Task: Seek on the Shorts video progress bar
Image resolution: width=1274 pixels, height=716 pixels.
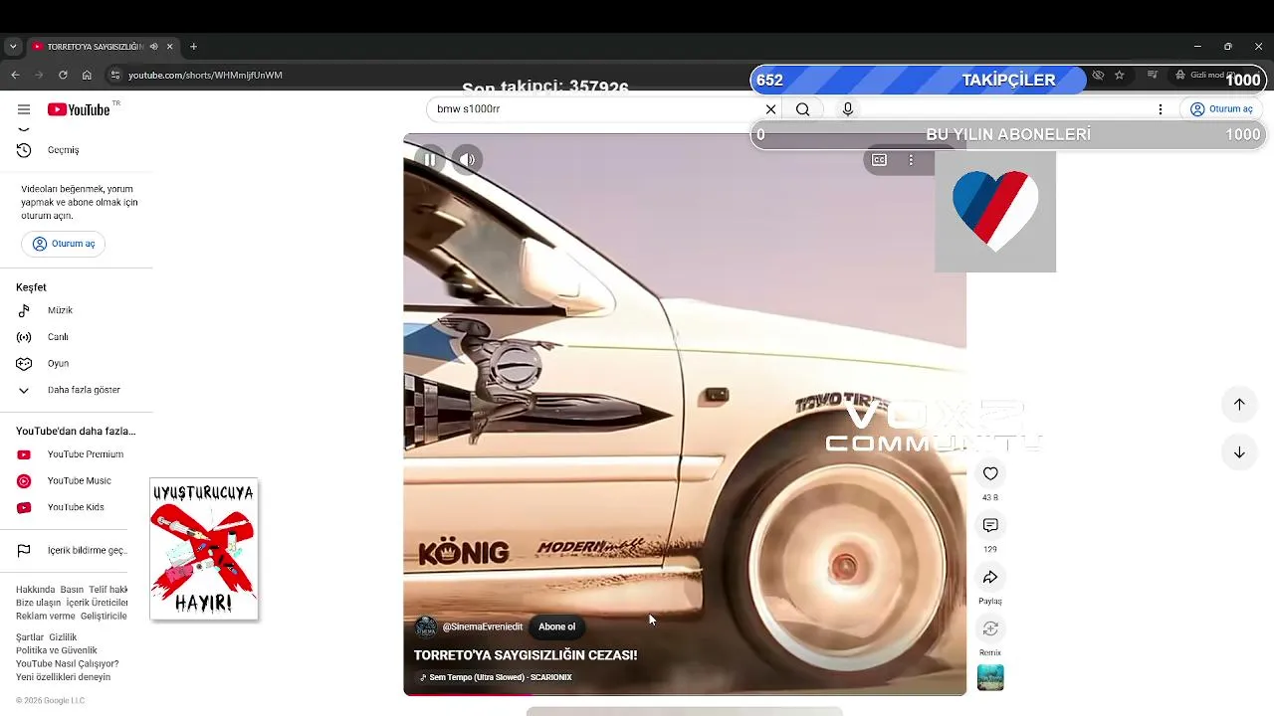Action: [685, 694]
